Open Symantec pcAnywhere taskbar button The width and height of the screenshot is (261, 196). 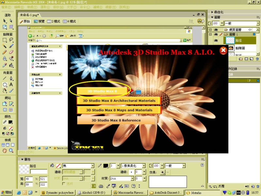click(58, 193)
